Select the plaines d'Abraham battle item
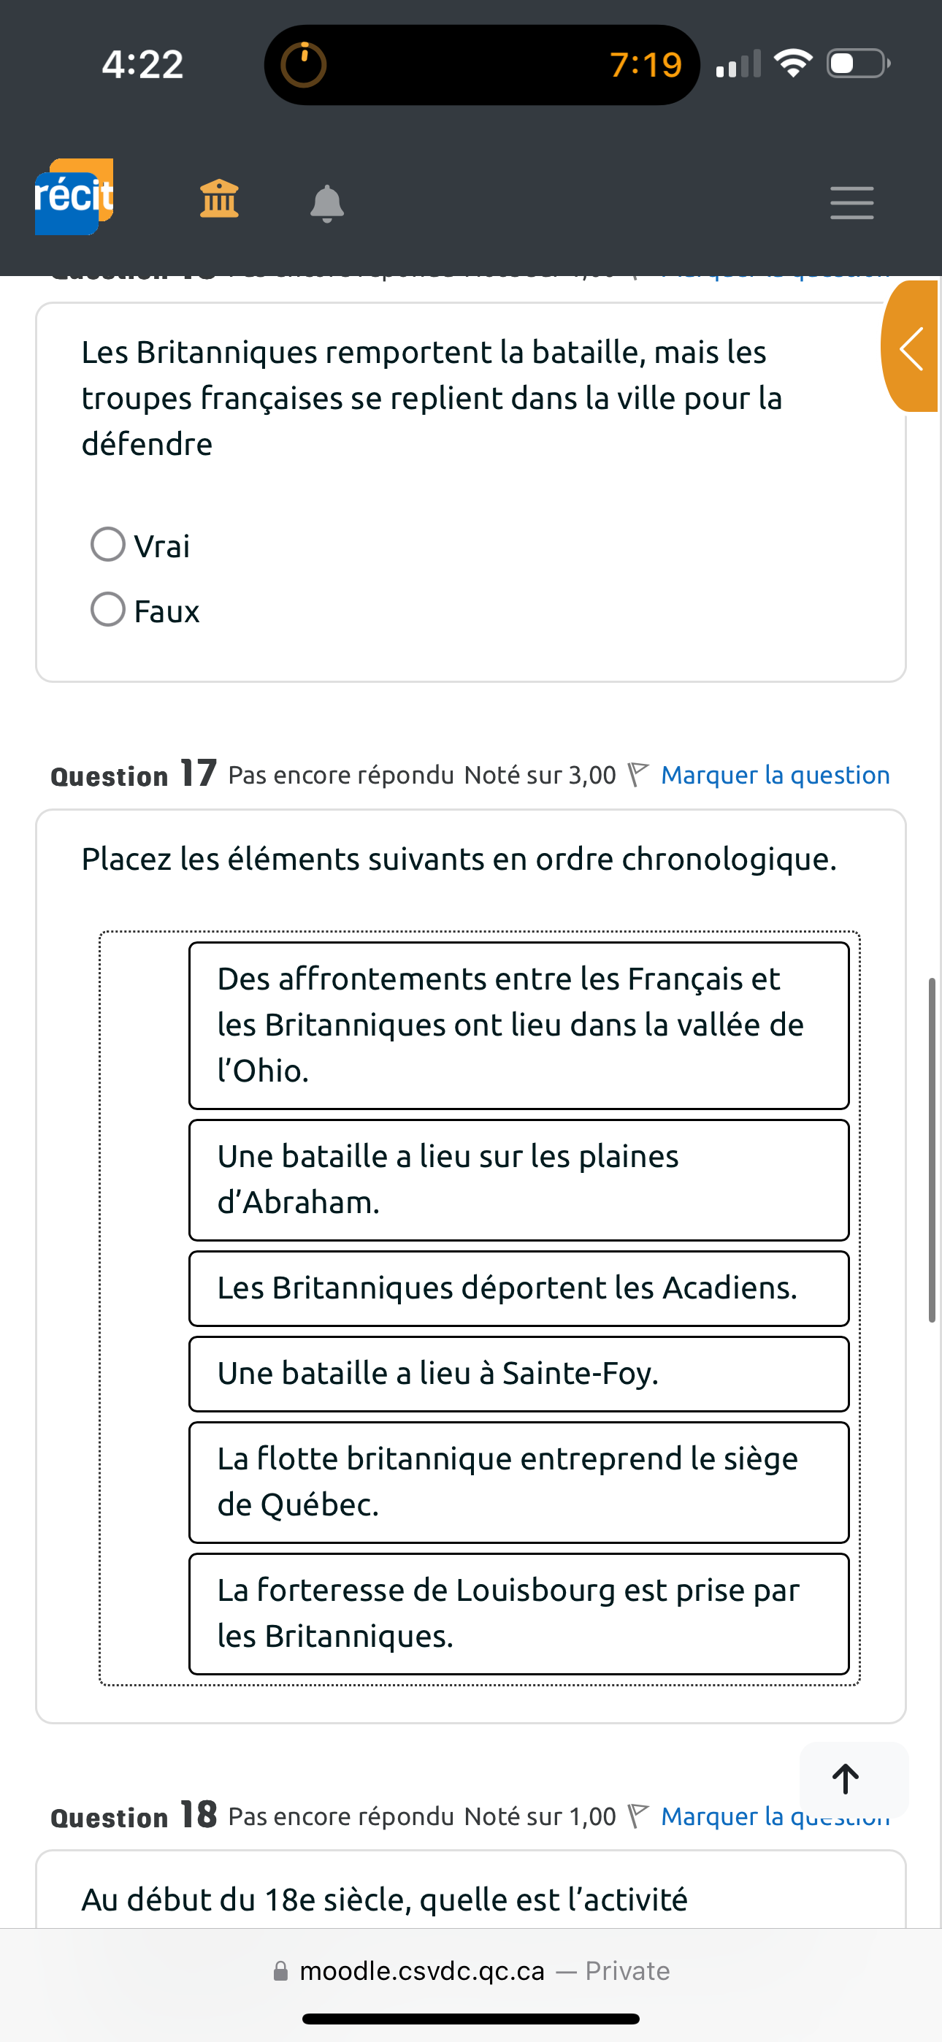 coord(518,1179)
